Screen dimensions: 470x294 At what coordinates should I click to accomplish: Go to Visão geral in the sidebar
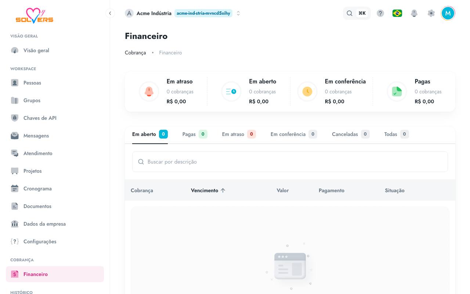pyautogui.click(x=55, y=50)
